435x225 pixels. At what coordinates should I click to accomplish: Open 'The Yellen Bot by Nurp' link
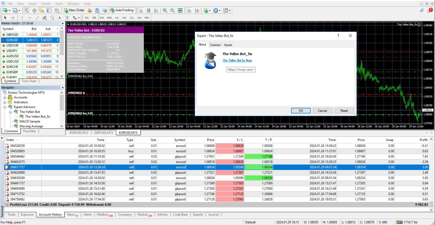(237, 60)
